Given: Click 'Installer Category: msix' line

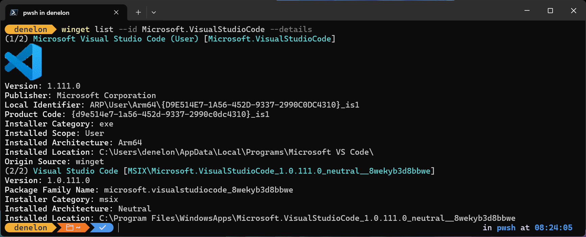Looking at the screenshot, I should tap(62, 199).
